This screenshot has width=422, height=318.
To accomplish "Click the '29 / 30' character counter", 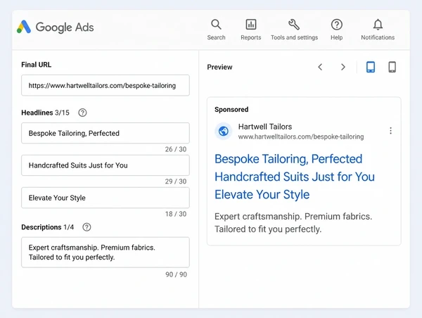I will 176,182.
